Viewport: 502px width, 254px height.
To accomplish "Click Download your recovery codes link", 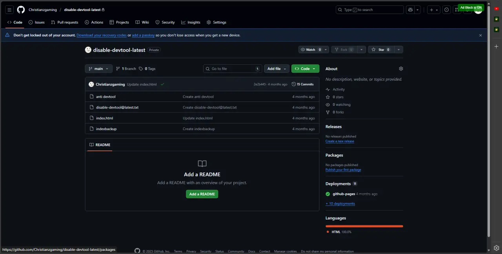I will tap(102, 35).
